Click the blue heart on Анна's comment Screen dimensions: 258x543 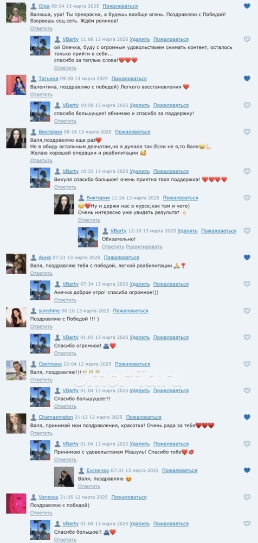point(247,257)
